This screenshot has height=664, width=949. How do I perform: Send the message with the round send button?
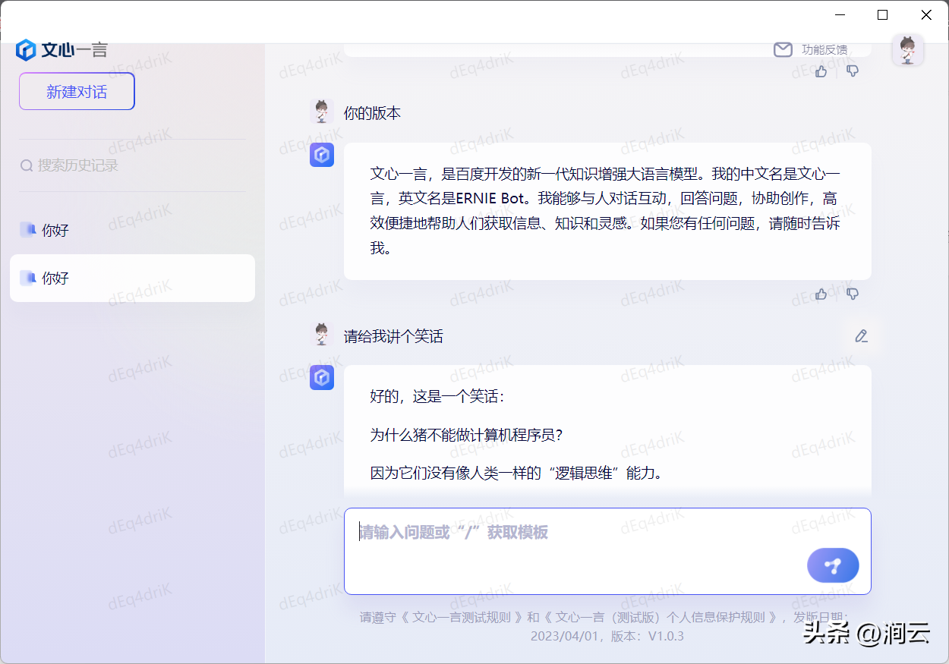833,565
